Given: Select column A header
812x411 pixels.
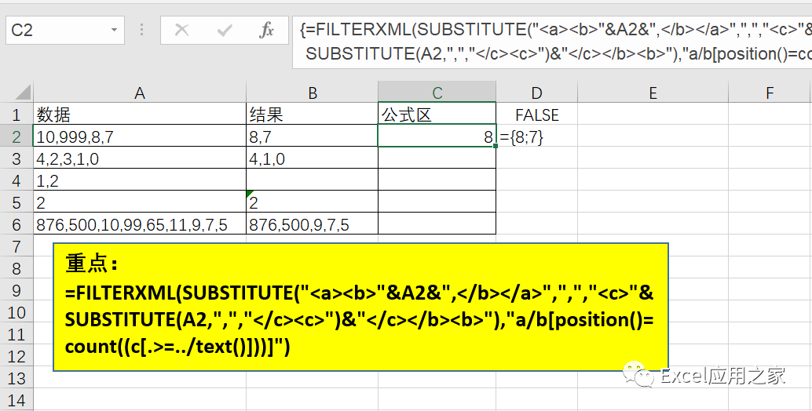Looking at the screenshot, I should [x=140, y=93].
